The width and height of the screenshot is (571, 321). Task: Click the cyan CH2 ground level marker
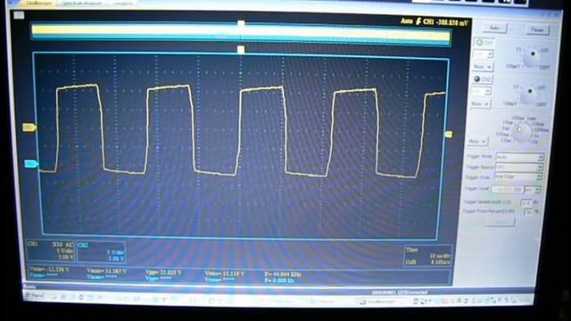tap(31, 164)
